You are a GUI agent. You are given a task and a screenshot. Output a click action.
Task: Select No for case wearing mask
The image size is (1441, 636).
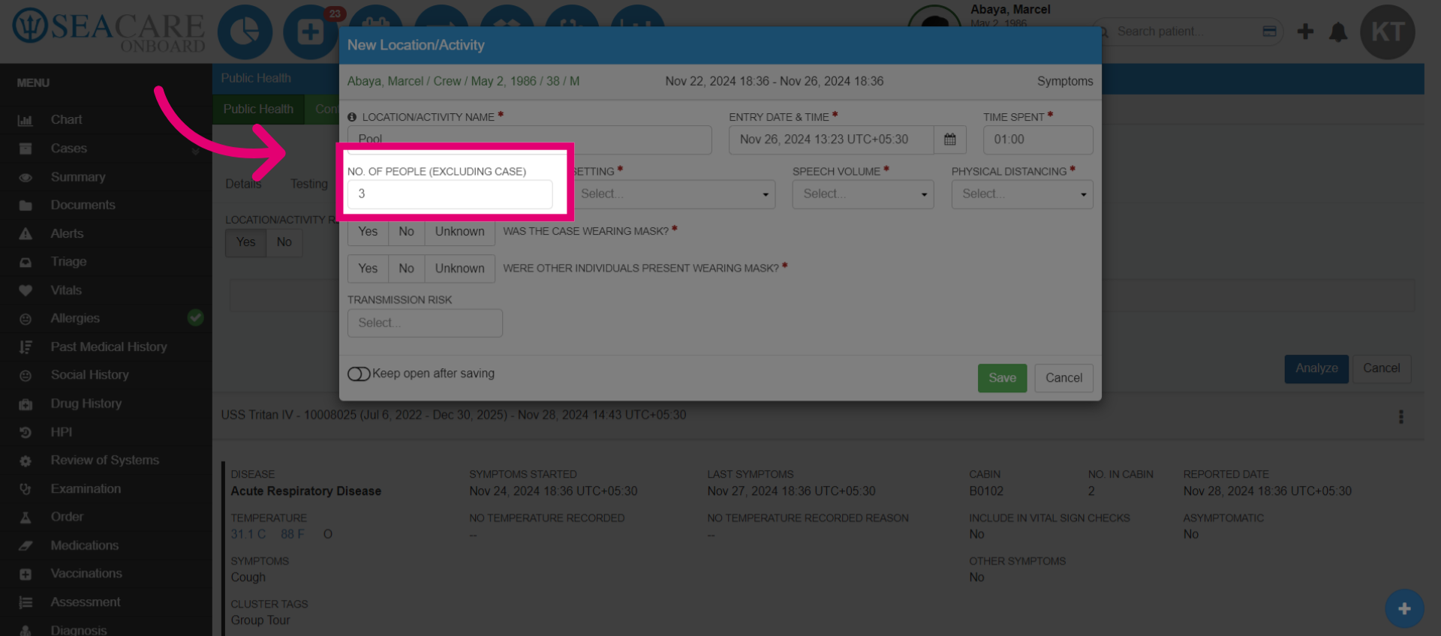point(406,232)
